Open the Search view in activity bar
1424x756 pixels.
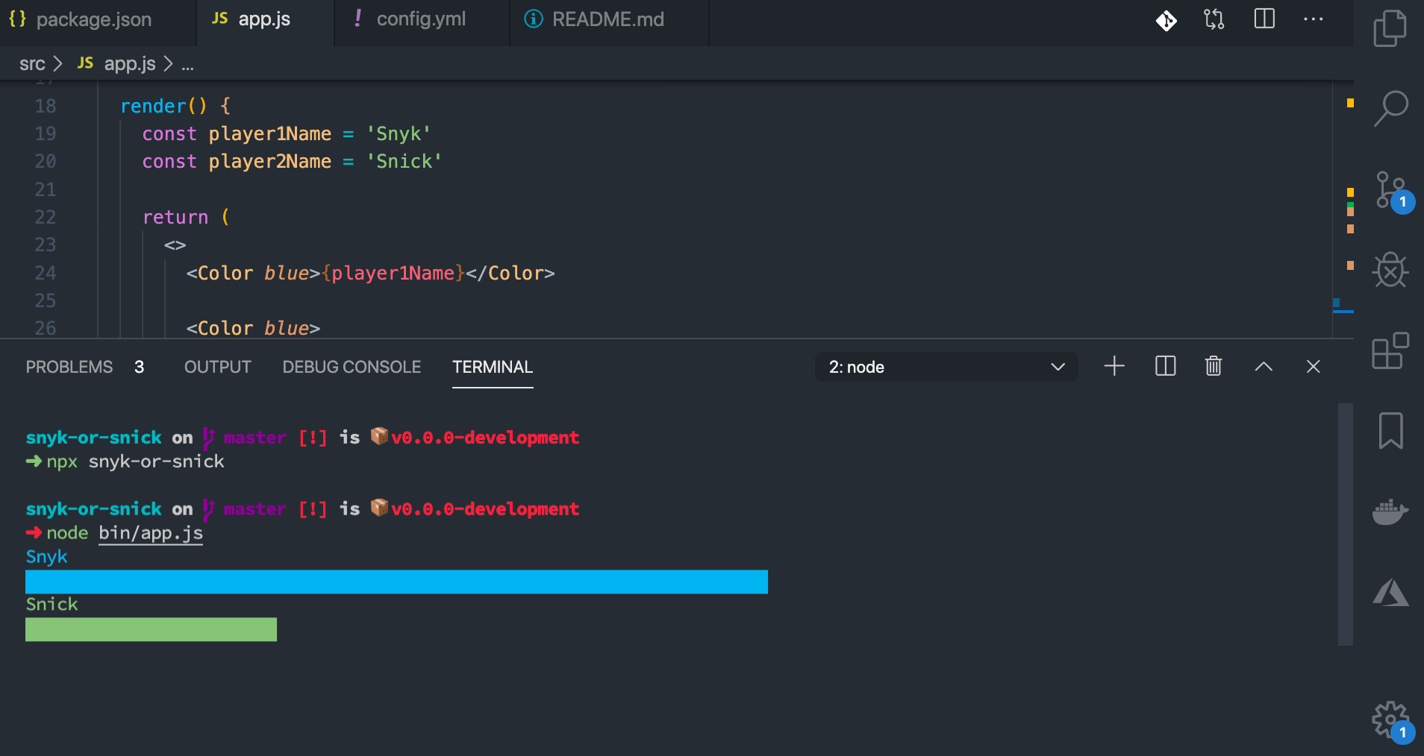point(1390,108)
